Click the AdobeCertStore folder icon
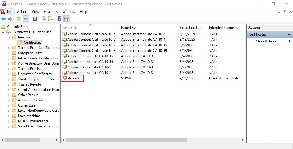 pos(14,100)
